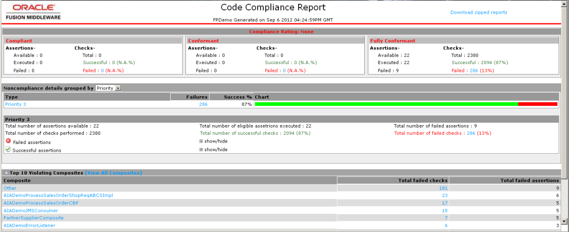Image resolution: width=569 pixels, height=232 pixels.
Task: Open 181 failed checks for Other
Action: pos(444,188)
